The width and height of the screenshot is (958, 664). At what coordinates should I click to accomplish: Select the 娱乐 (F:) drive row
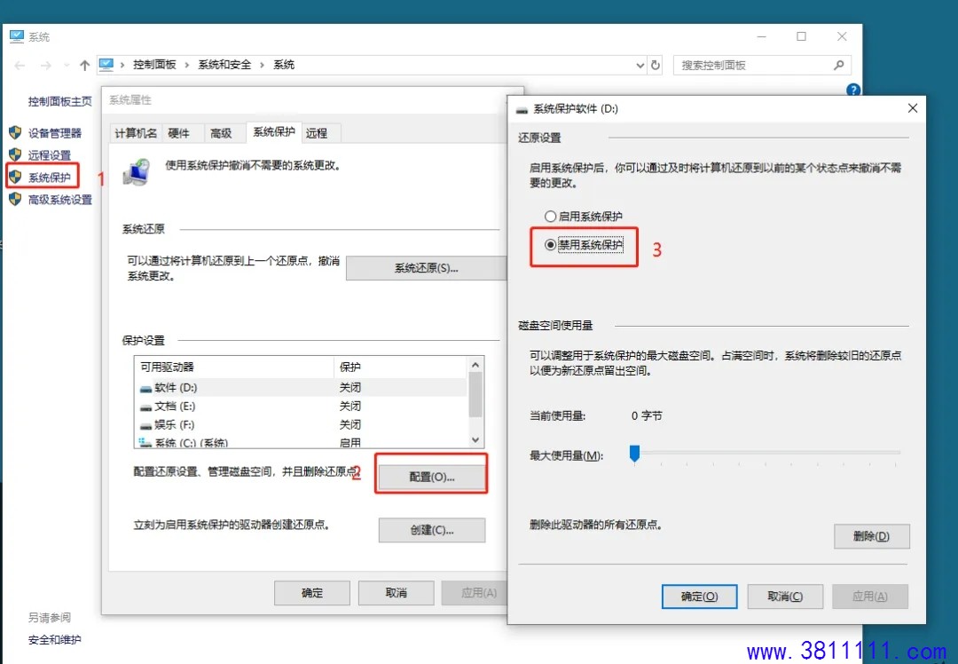302,424
